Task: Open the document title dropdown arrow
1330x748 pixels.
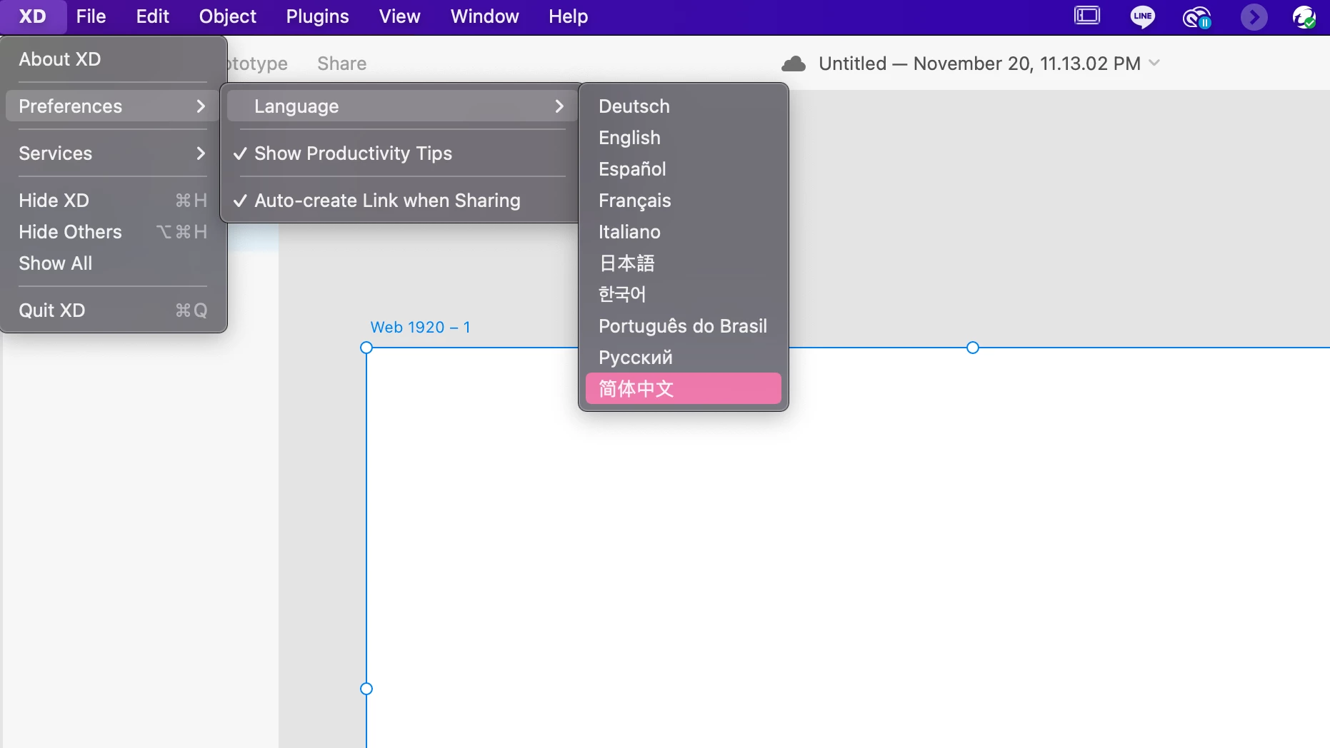Action: point(1154,63)
